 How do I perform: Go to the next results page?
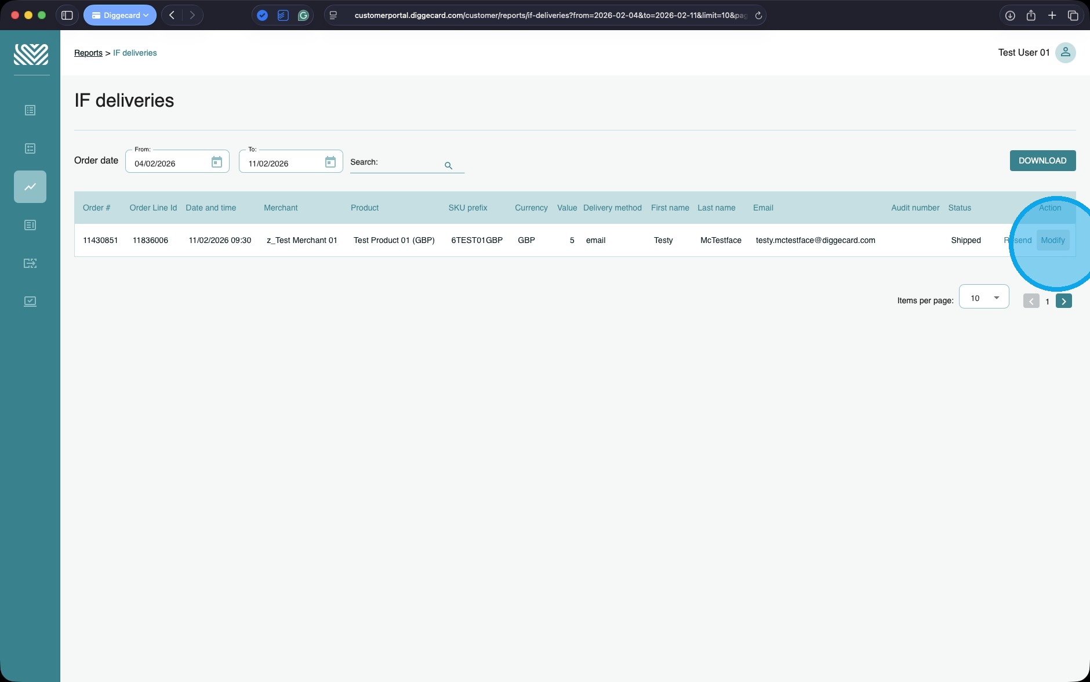click(1064, 301)
